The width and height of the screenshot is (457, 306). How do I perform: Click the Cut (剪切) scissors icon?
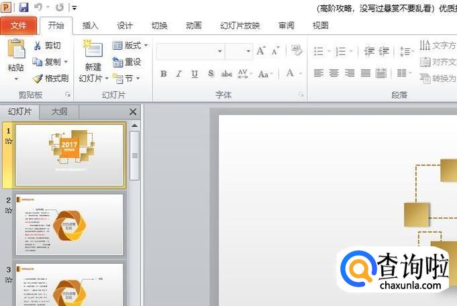38,46
